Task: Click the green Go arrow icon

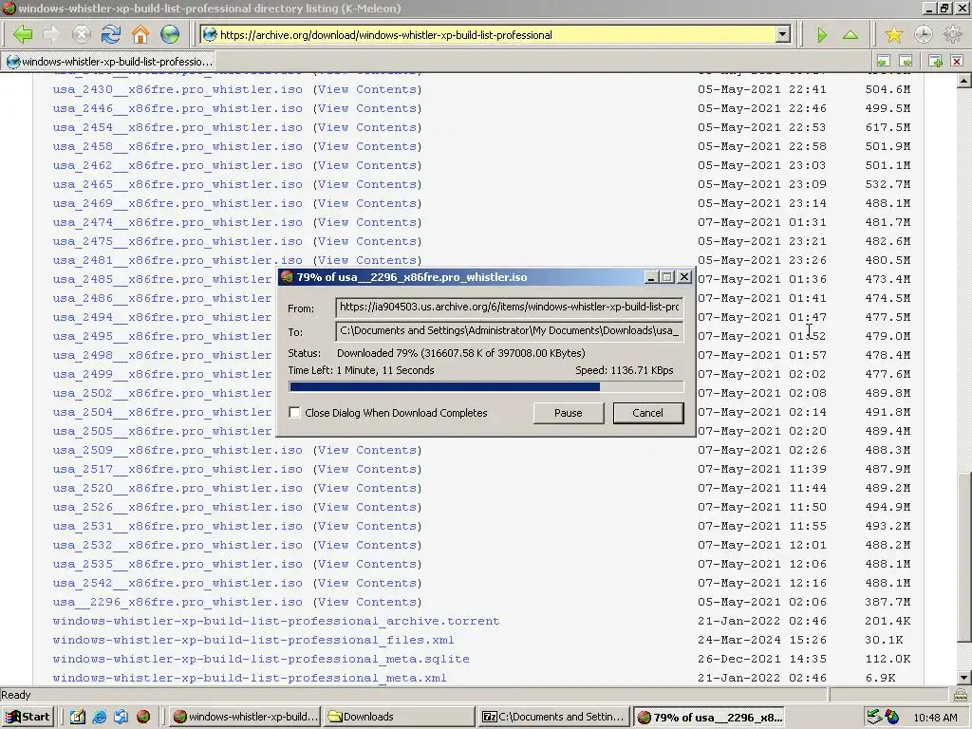Action: tap(822, 35)
